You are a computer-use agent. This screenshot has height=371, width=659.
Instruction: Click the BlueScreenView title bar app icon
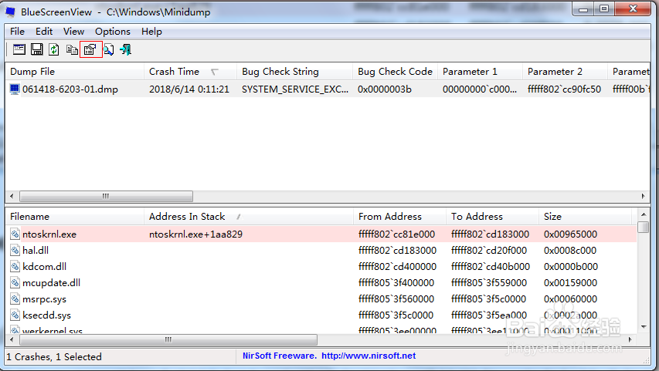pos(11,12)
